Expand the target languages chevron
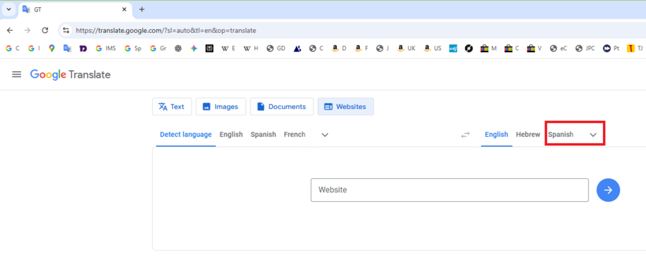This screenshot has height=280, width=646. [x=594, y=135]
